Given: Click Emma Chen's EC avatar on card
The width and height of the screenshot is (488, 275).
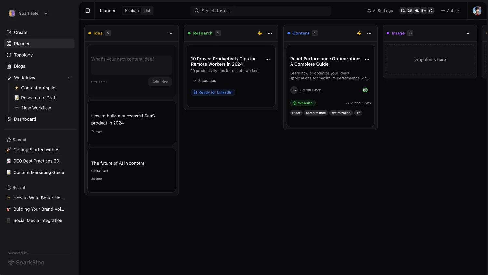Looking at the screenshot, I should pyautogui.click(x=294, y=90).
